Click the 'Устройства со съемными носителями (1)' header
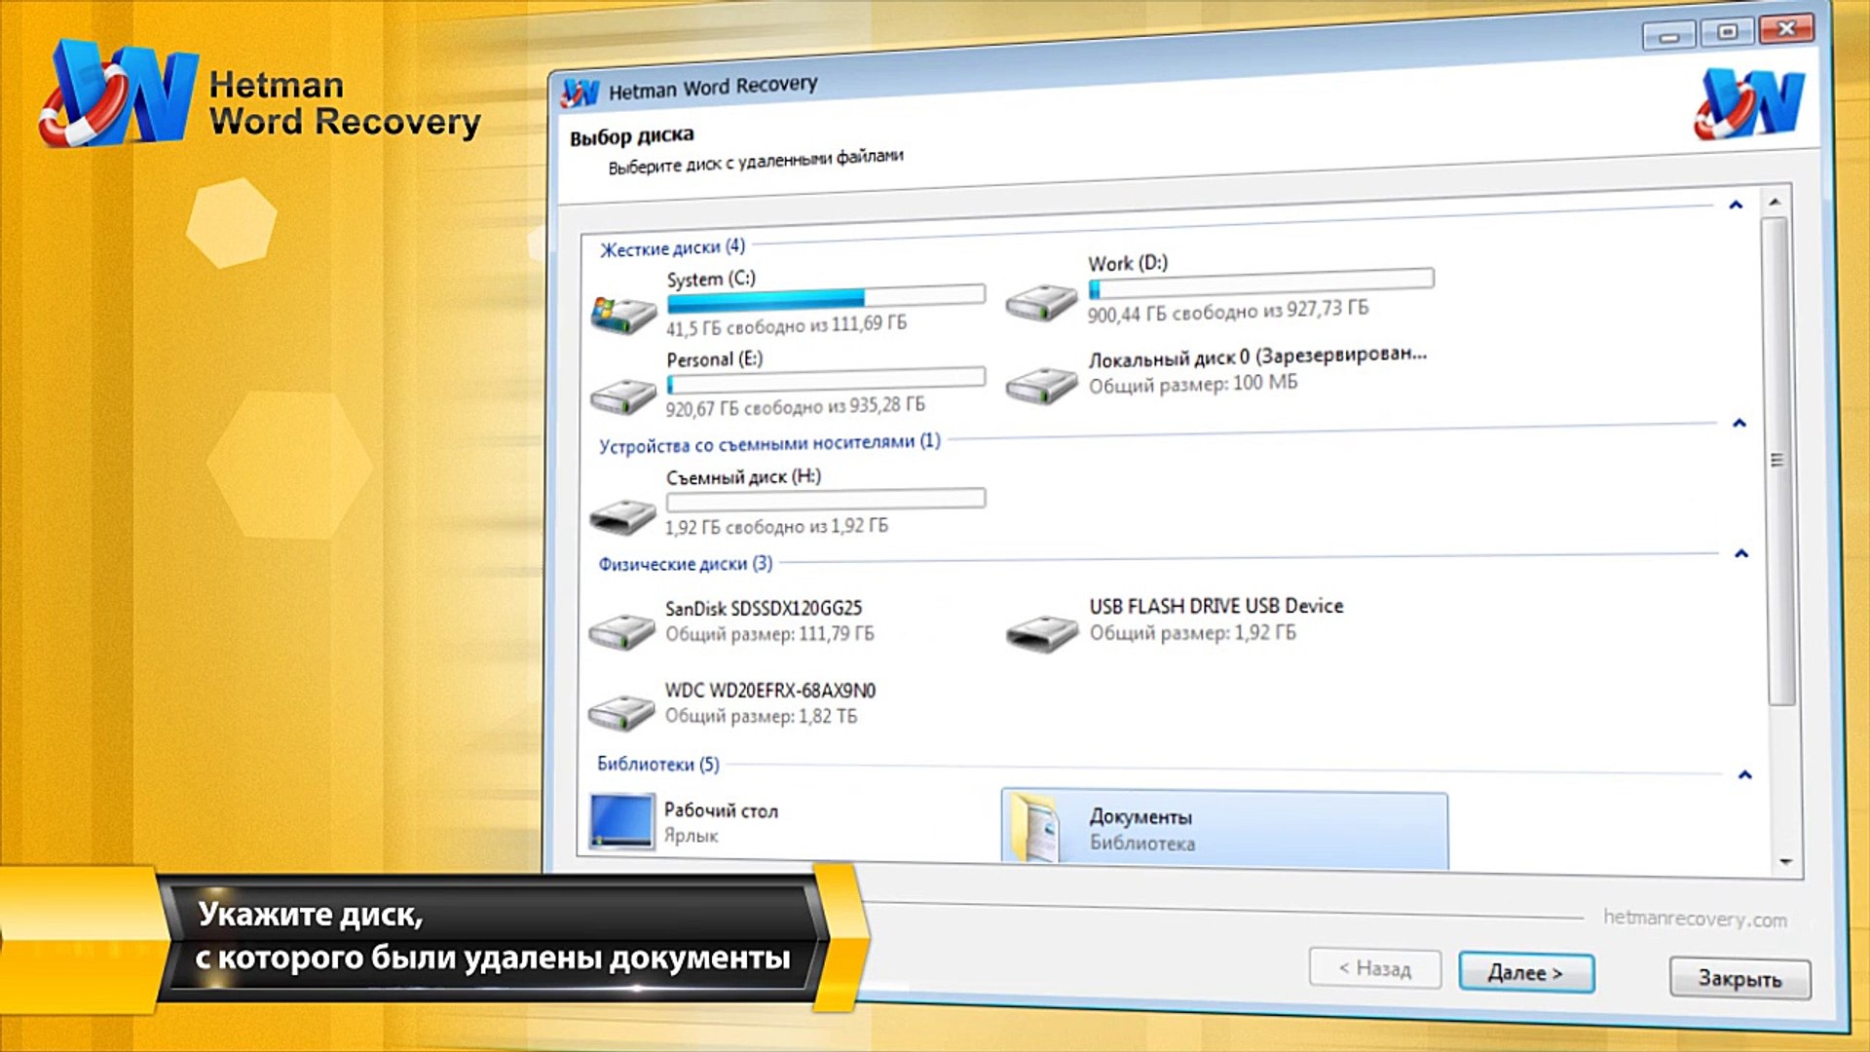This screenshot has width=1870, height=1052. [769, 443]
